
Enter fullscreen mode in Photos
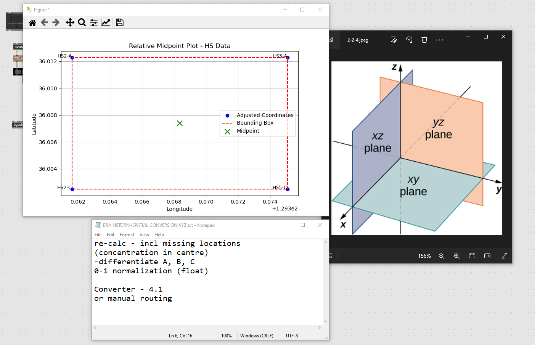pyautogui.click(x=504, y=256)
